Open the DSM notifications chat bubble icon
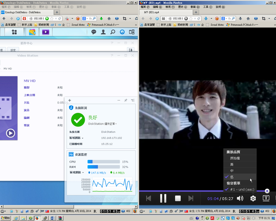 (93, 32)
